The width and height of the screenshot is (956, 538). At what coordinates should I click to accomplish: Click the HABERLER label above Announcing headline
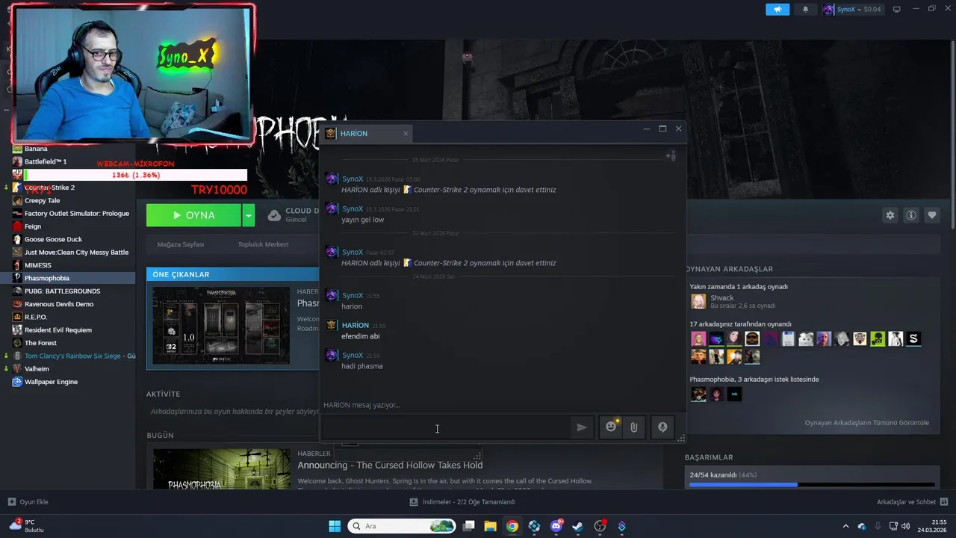(314, 454)
